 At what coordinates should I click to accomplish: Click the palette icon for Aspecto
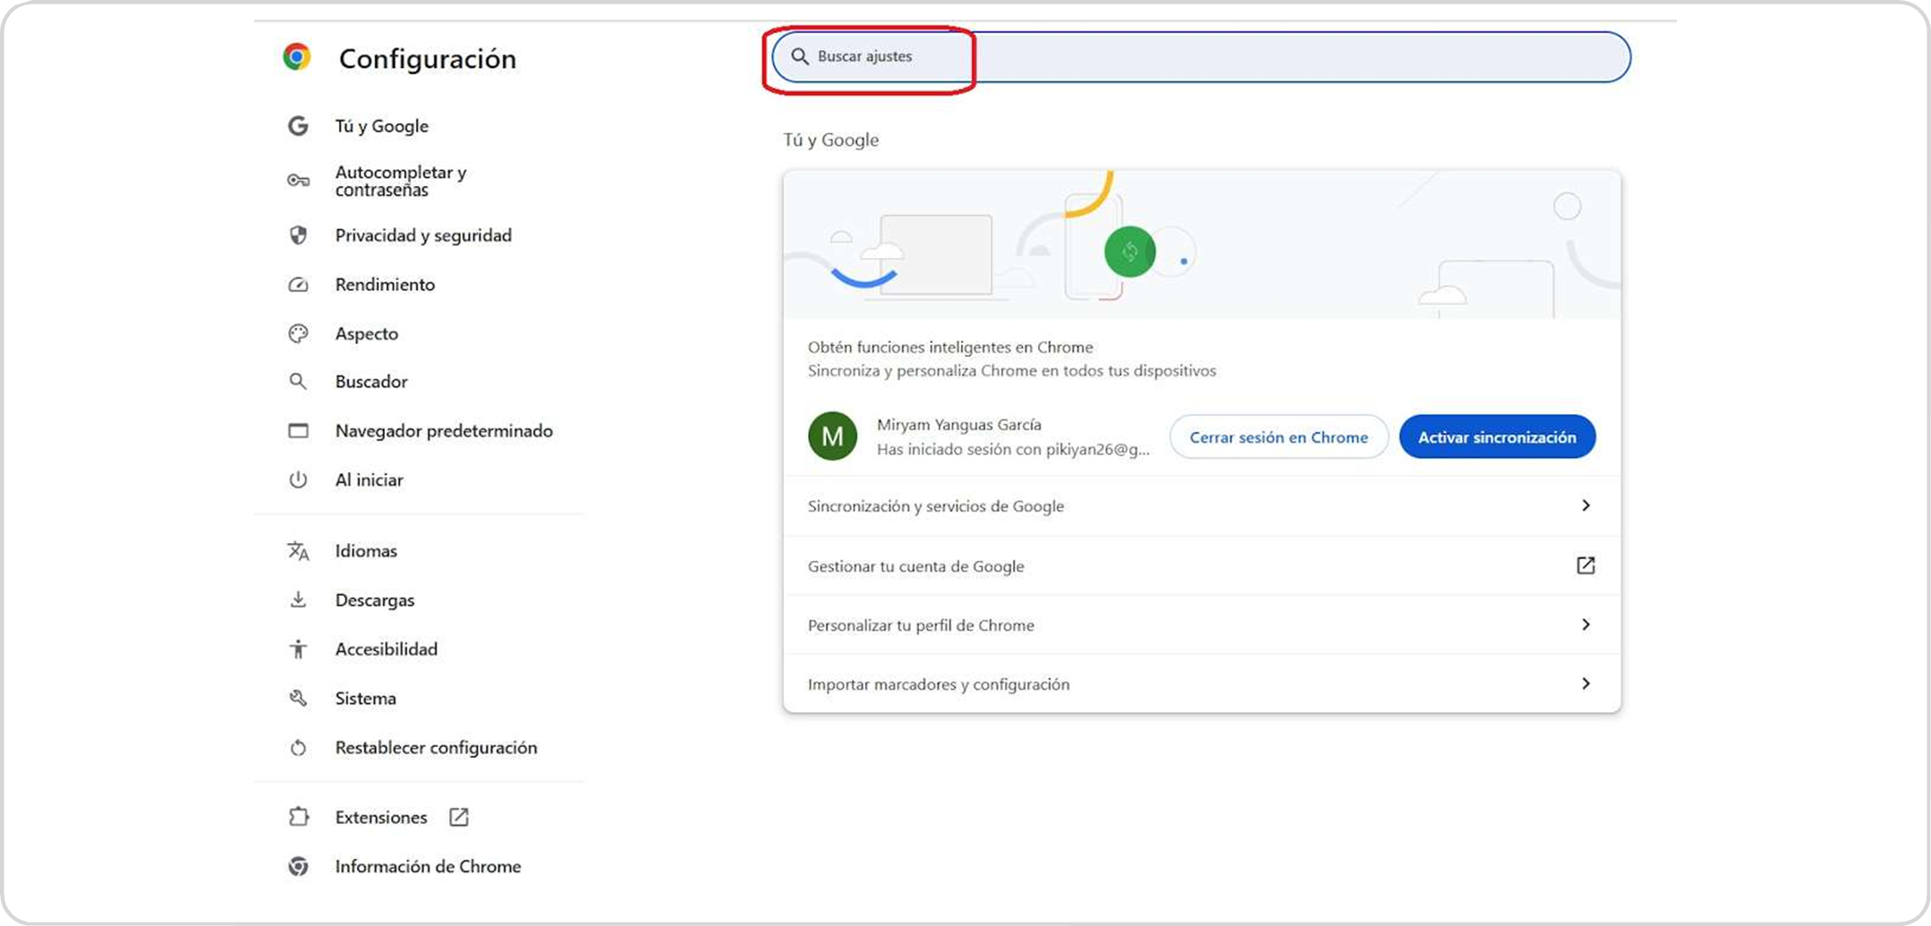coord(298,334)
